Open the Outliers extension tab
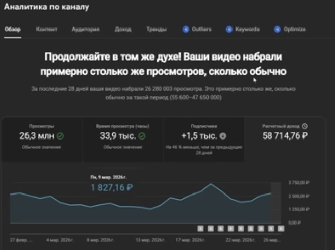 pos(197,29)
